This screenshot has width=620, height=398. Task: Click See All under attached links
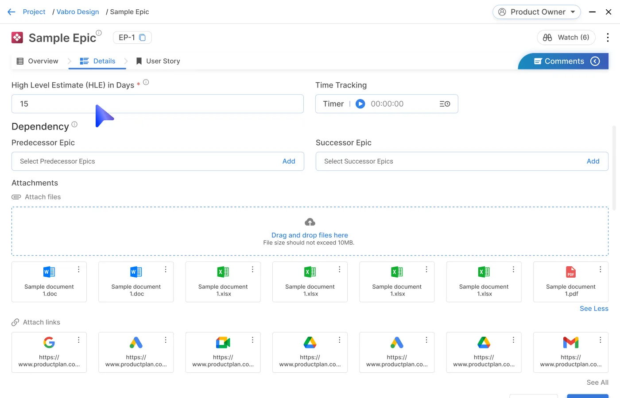(597, 383)
